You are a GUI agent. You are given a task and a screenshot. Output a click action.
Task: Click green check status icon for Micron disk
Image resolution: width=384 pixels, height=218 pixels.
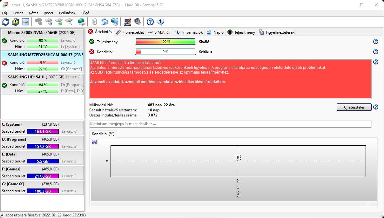[4, 41]
